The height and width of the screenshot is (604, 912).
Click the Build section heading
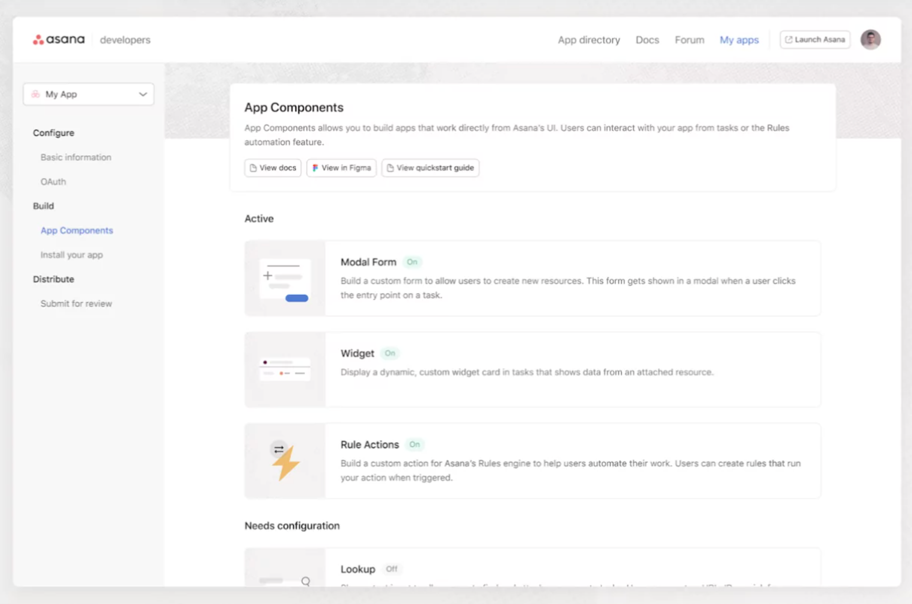tap(44, 206)
